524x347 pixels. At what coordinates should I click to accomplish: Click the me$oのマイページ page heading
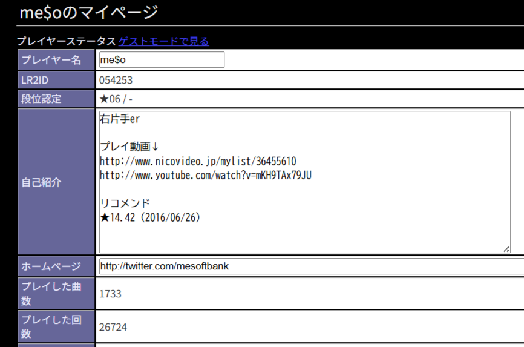click(x=89, y=12)
